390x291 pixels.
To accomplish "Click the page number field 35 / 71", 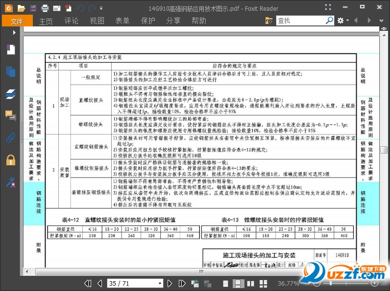I will click(132, 283).
